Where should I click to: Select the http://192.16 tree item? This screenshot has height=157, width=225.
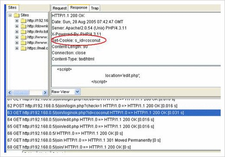click(x=38, y=21)
